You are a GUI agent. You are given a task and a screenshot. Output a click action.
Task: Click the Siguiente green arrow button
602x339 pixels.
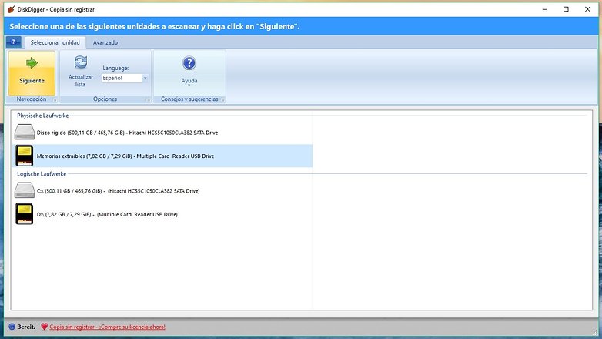(32, 73)
